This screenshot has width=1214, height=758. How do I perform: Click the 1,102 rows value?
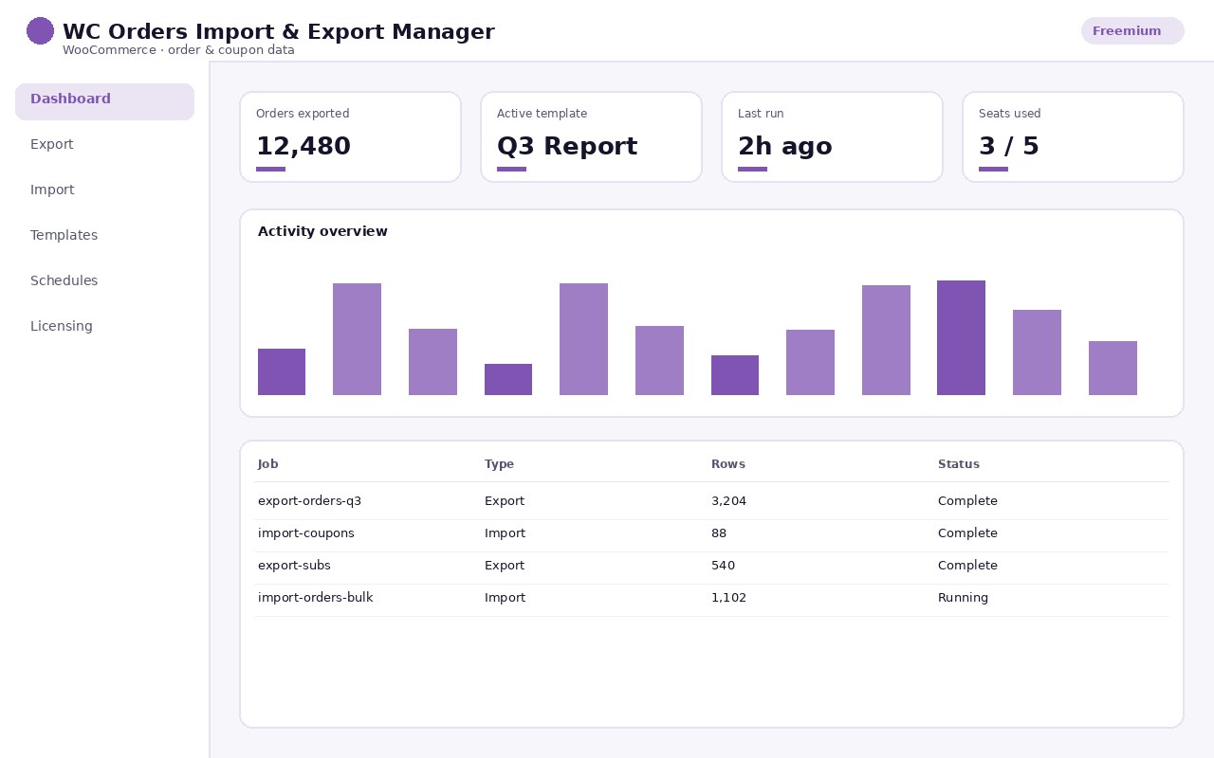[728, 598]
